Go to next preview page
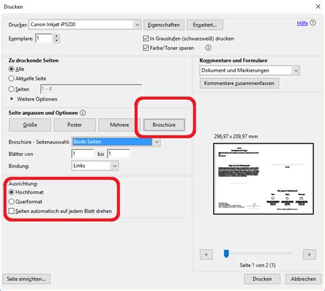The width and height of the screenshot is (325, 291). coord(309,254)
